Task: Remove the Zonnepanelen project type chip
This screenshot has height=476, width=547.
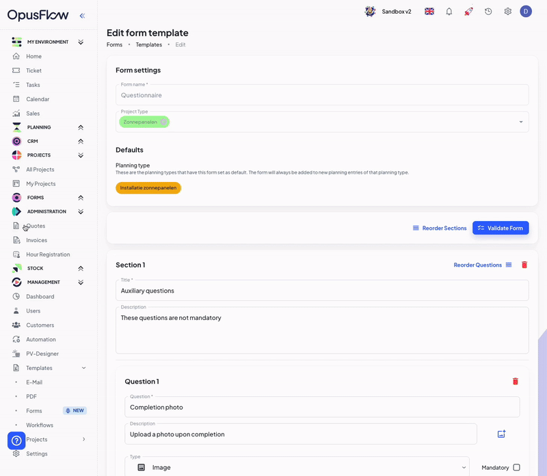Action: (x=163, y=122)
